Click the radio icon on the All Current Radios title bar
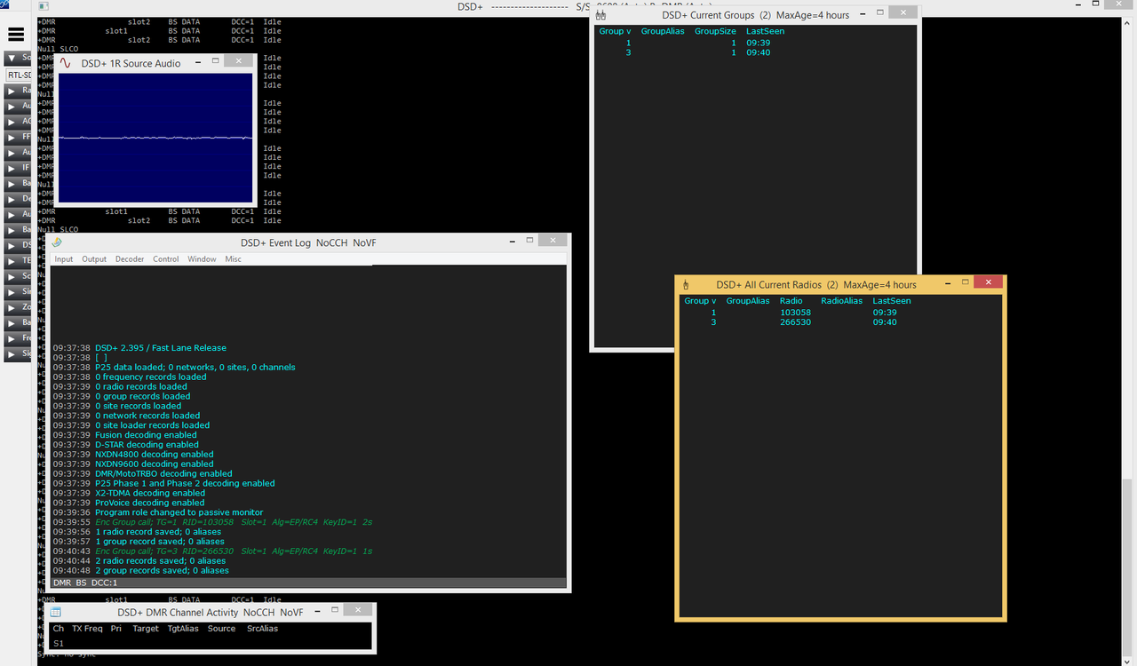This screenshot has height=666, width=1137. pyautogui.click(x=685, y=284)
